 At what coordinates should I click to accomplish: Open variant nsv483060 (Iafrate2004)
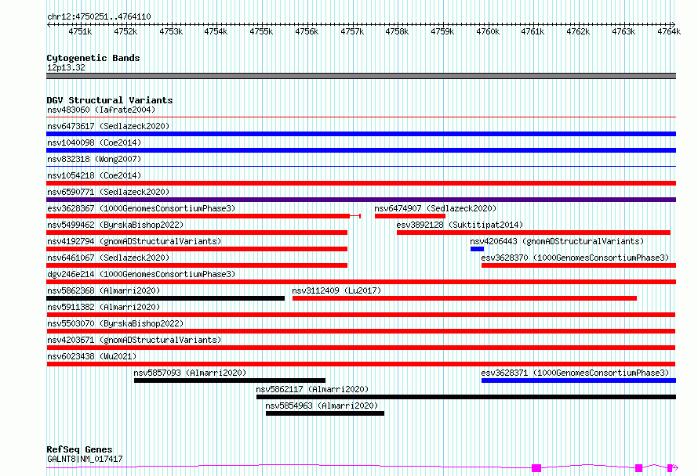[x=101, y=110]
